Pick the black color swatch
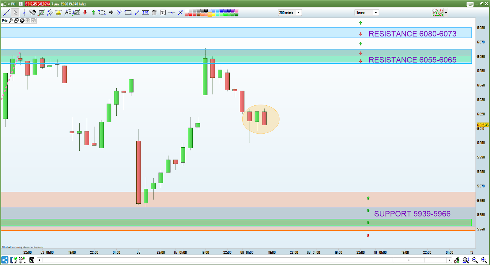Viewport: 490px width, 265px height. [206, 11]
